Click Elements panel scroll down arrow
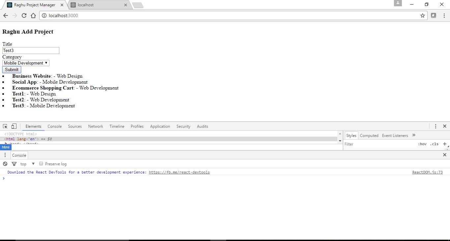The height and width of the screenshot is (241, 450). (x=340, y=141)
